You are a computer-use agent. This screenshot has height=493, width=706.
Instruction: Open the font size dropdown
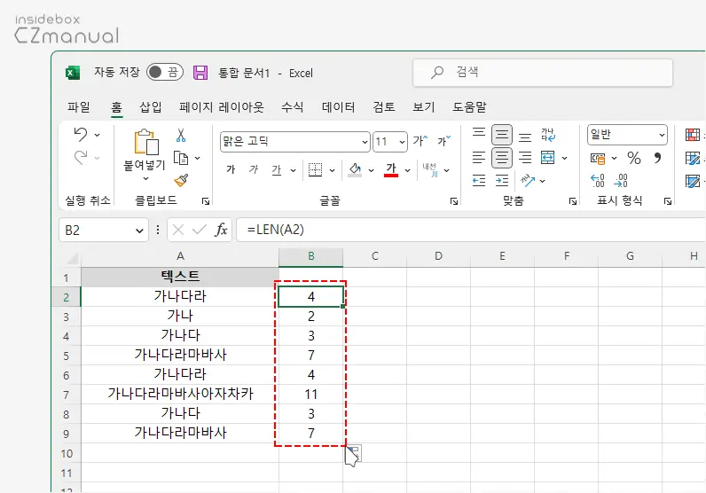[x=402, y=142]
